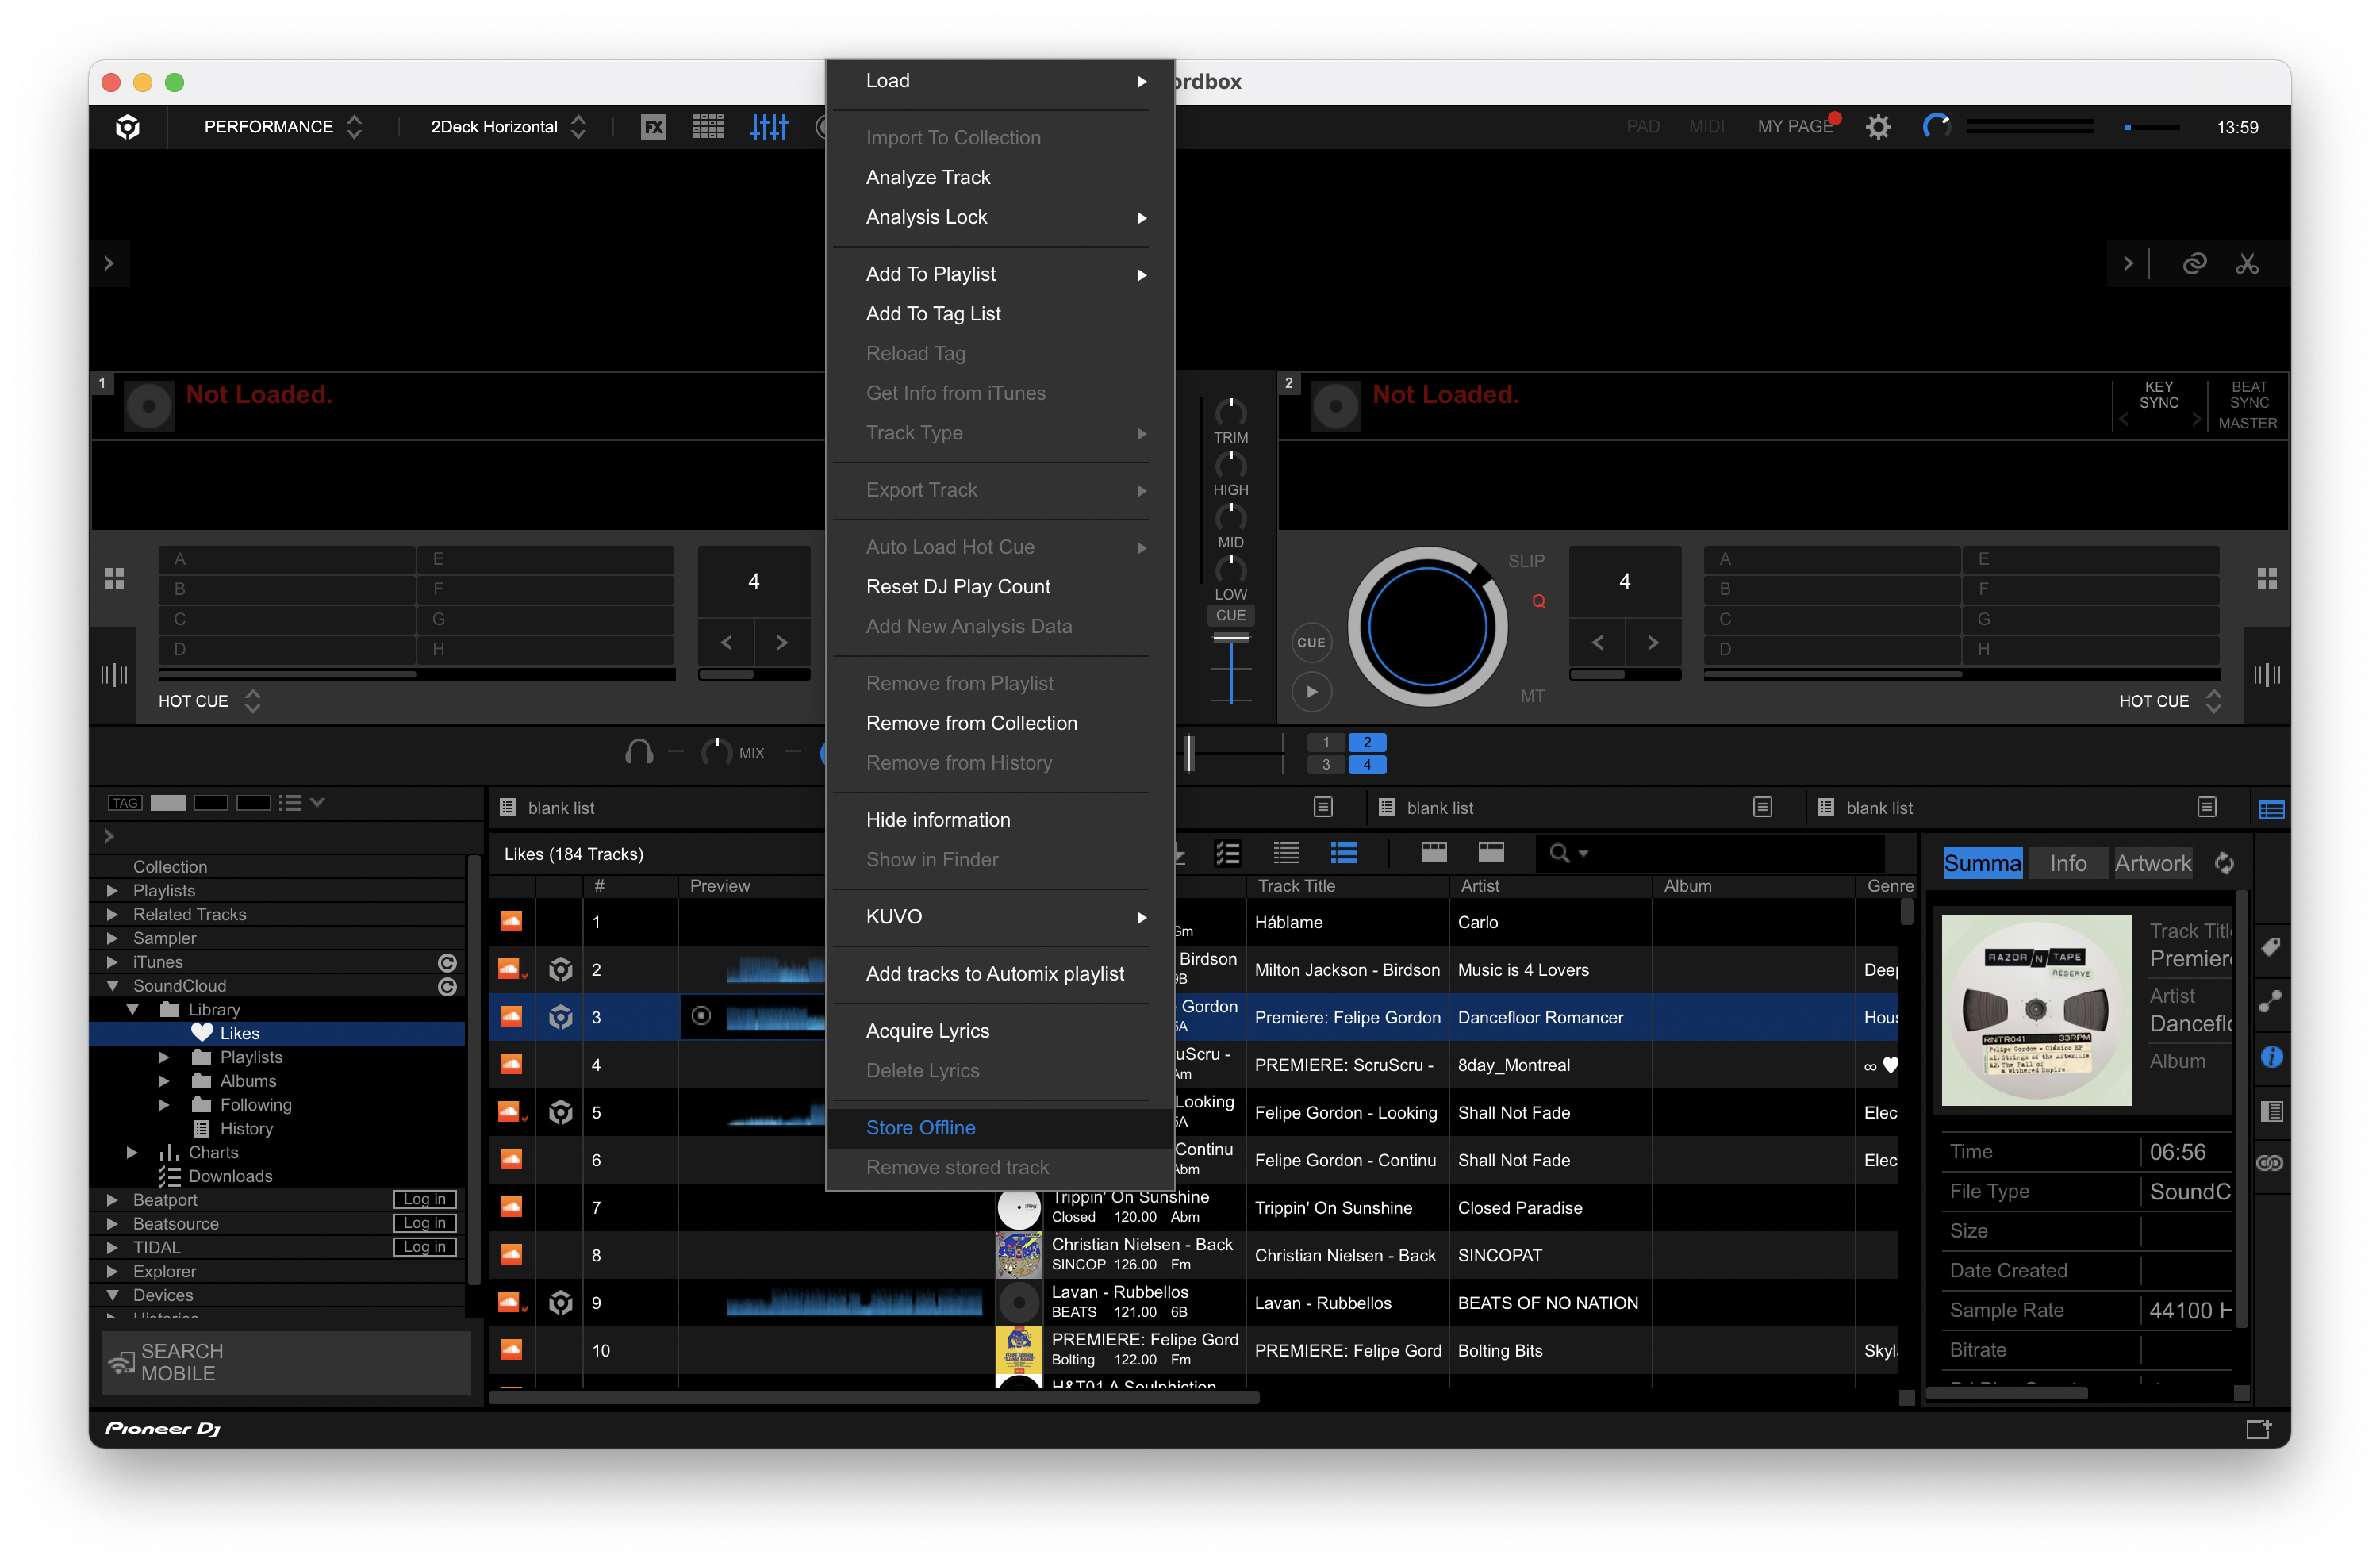Click Acquire Lyrics button in menu
Screen dimensions: 2380x1566
point(928,1030)
